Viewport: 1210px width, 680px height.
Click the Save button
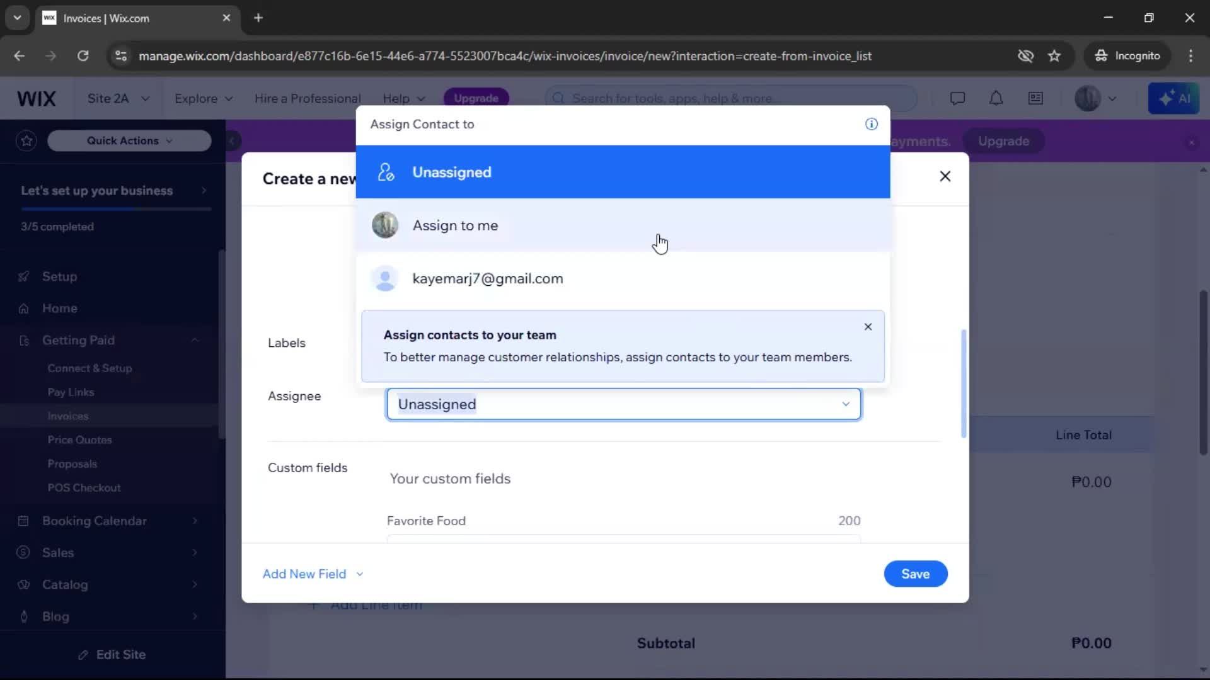coord(915,574)
